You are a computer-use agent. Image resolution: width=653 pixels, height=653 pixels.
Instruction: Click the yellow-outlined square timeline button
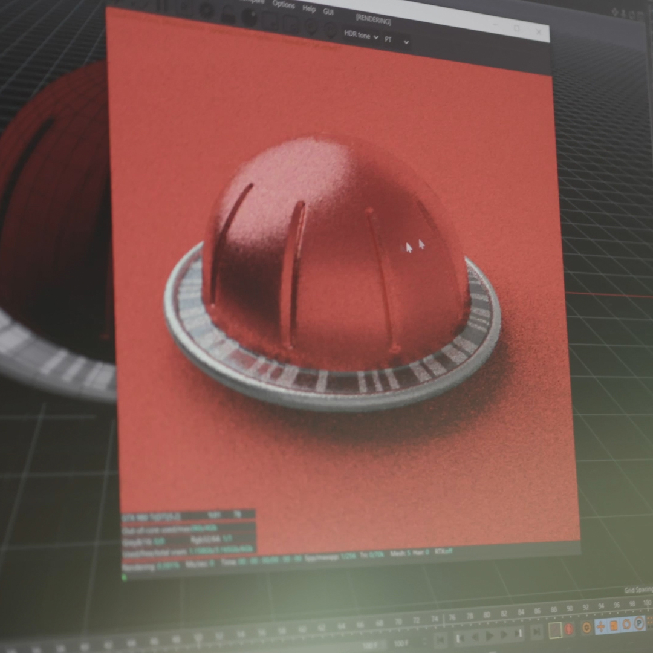555,630
